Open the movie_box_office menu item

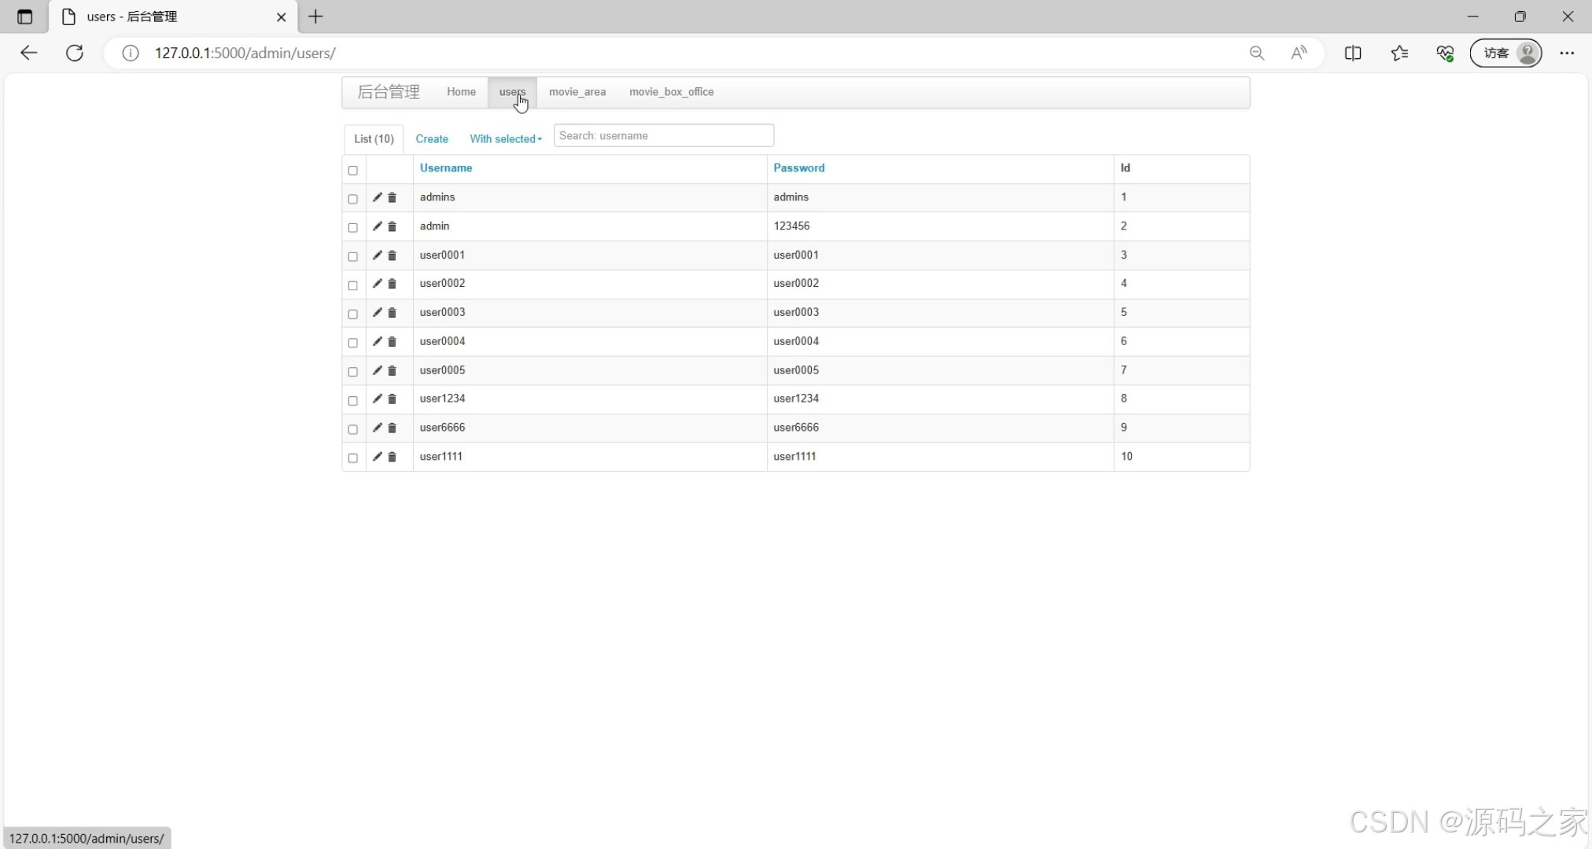671,92
